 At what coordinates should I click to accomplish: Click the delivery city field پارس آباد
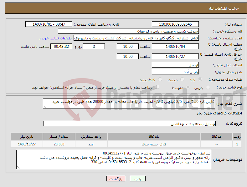(x=175, y=72)
